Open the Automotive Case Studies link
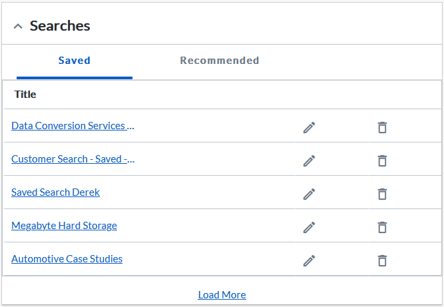The height and width of the screenshot is (307, 444). 67,259
